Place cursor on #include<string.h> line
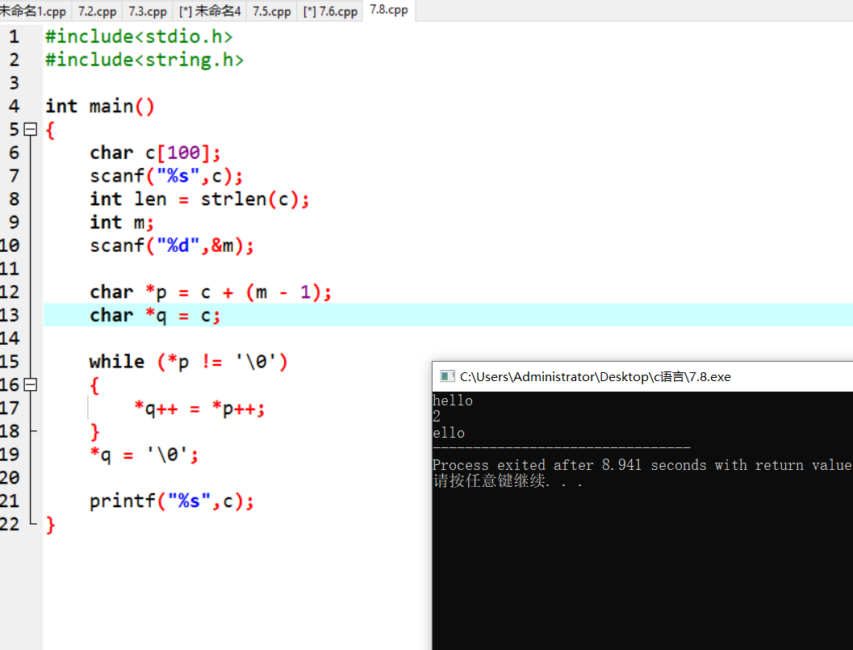Screen dimensions: 853x650 (x=144, y=59)
